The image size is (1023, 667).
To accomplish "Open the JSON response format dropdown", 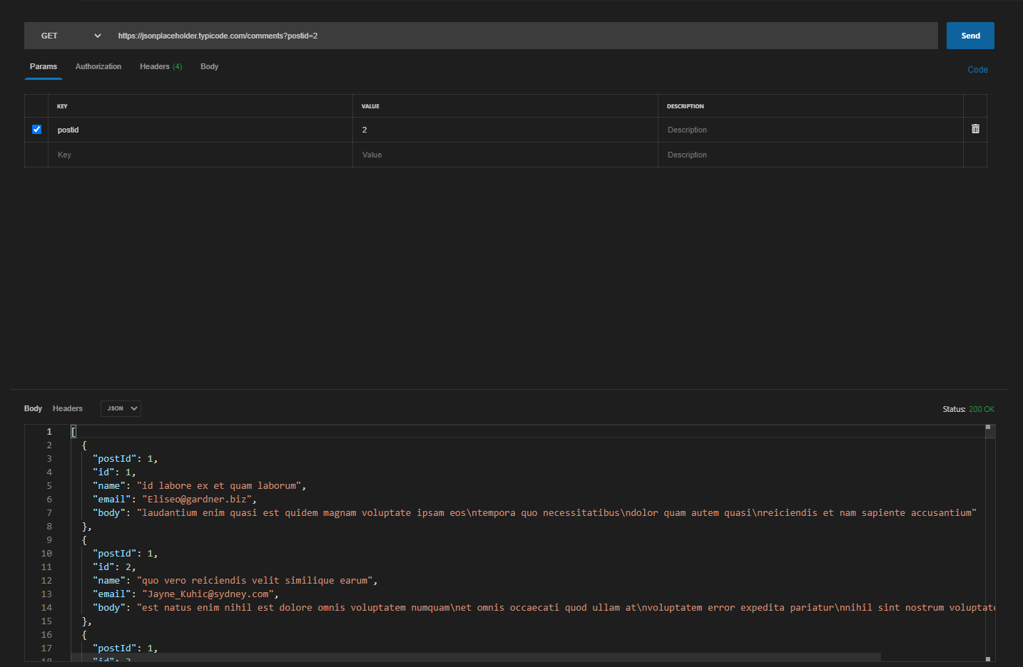I will coord(121,408).
